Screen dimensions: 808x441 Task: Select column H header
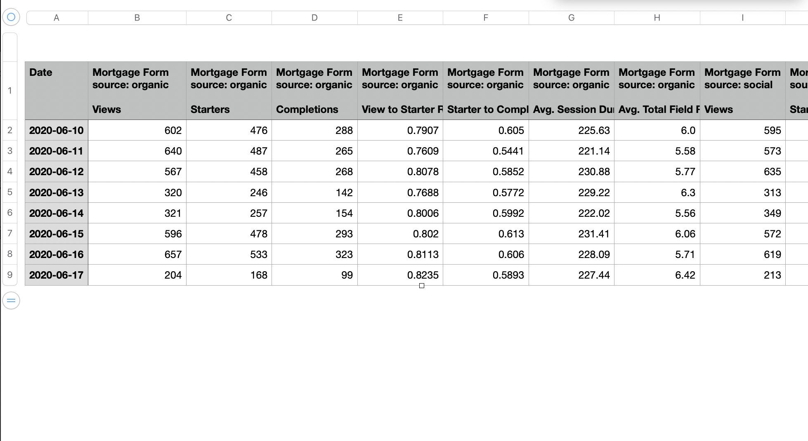click(657, 18)
